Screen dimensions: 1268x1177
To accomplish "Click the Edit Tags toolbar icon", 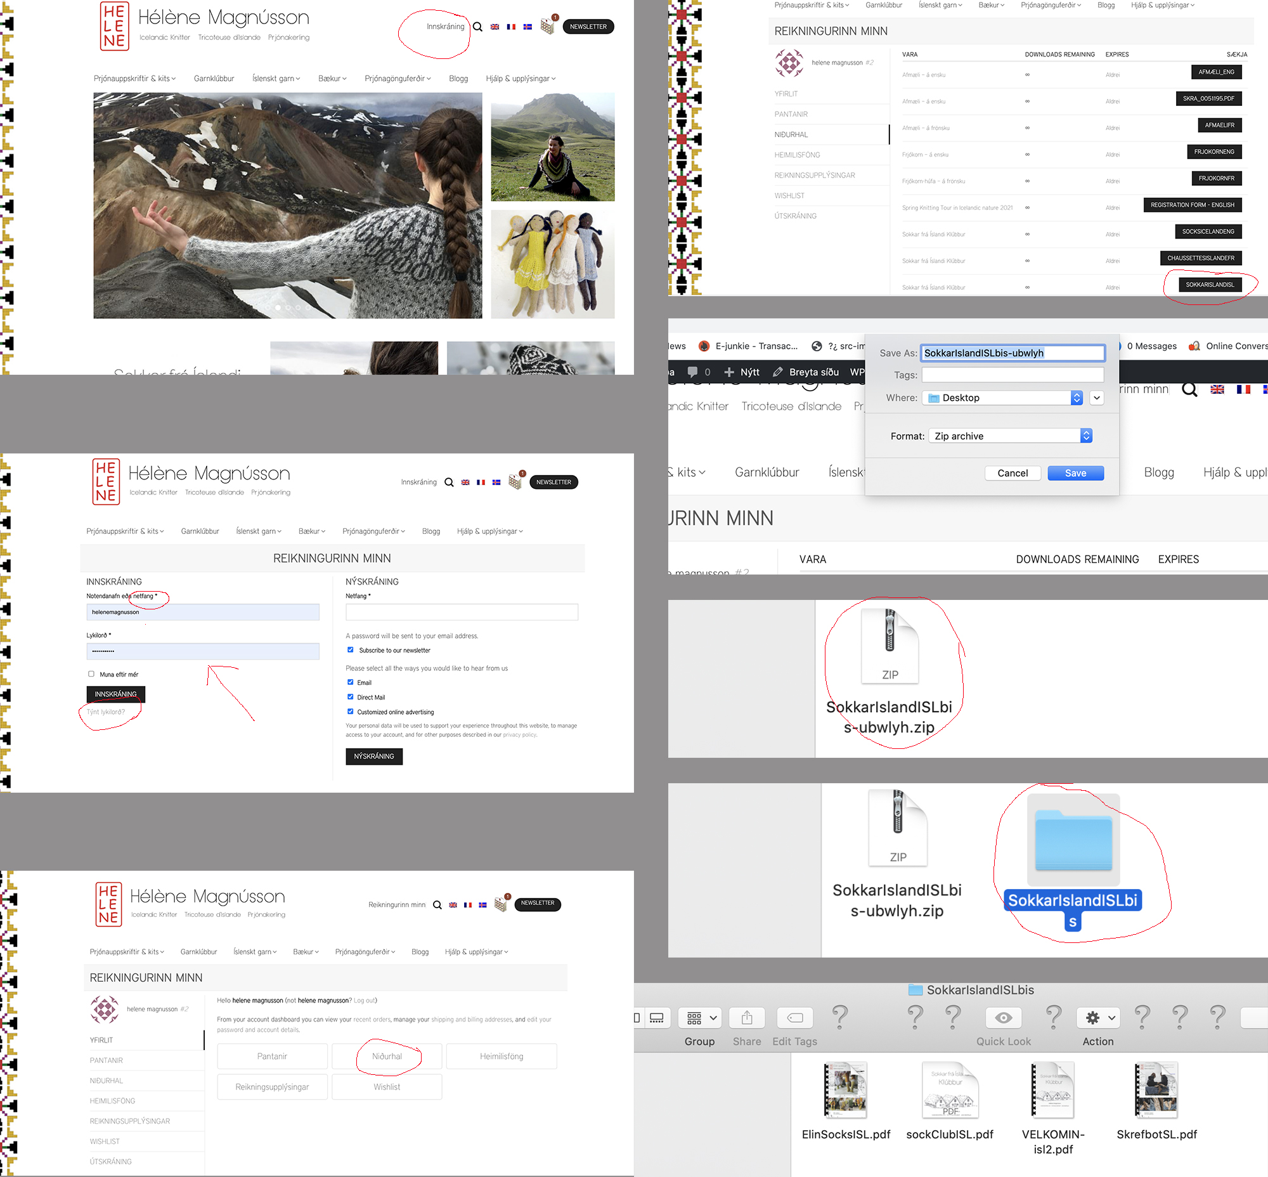I will coord(795,1018).
